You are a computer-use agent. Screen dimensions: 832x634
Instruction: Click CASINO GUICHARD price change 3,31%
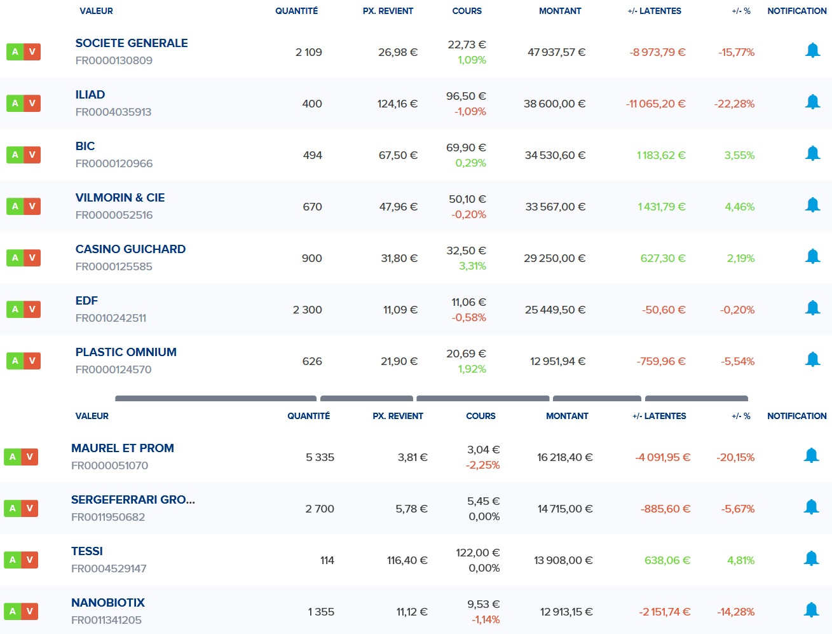point(472,266)
